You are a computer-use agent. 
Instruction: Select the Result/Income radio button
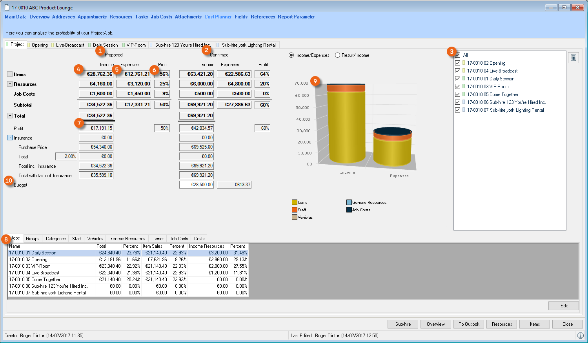click(x=337, y=55)
